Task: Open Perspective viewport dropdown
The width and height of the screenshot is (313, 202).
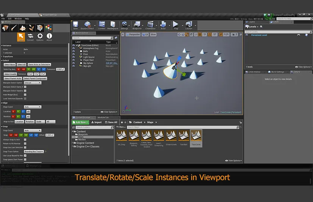Action: pos(133,34)
